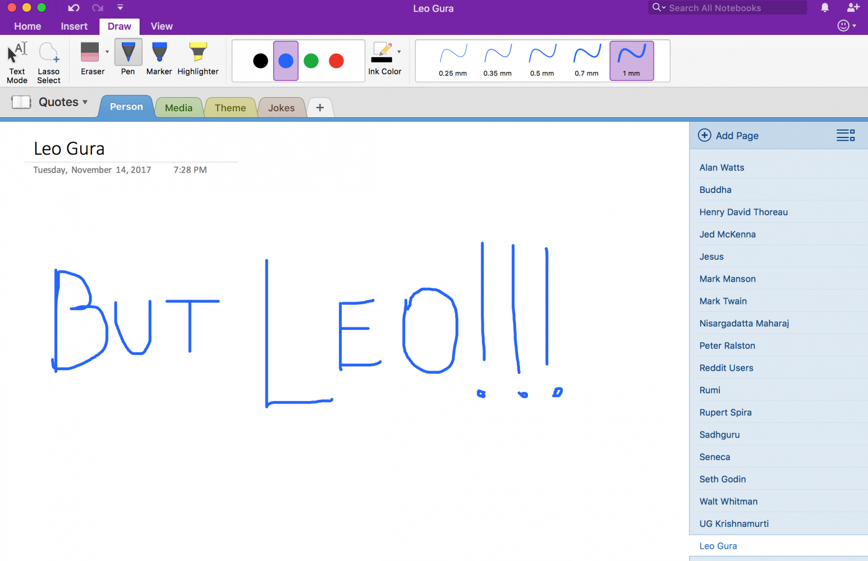Open the notifications bell
Viewport: 868px width, 561px height.
825,8
